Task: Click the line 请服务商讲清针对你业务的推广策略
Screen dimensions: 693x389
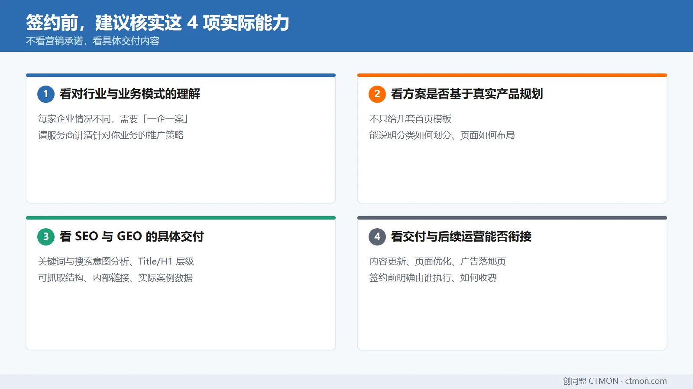Action: (x=111, y=135)
